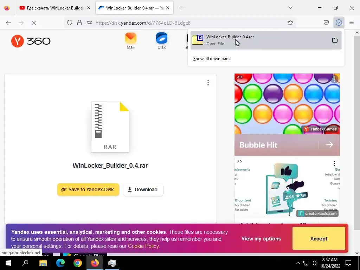Click the site security padlock icon
360x270 pixels.
coord(79,22)
